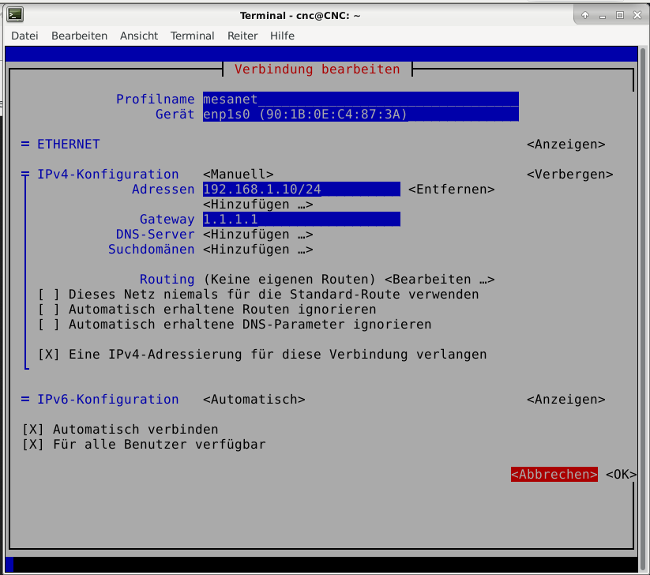
Task: Open the Datei menu
Action: pos(24,36)
